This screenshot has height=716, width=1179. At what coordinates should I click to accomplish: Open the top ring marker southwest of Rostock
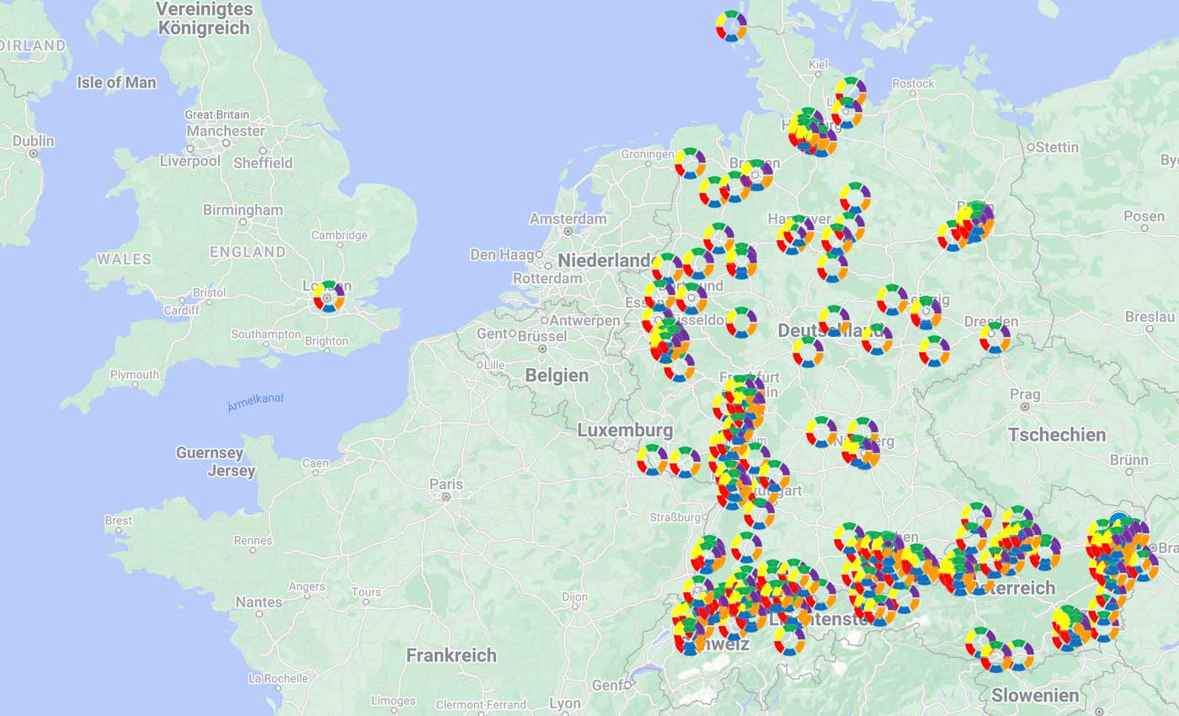(x=851, y=92)
